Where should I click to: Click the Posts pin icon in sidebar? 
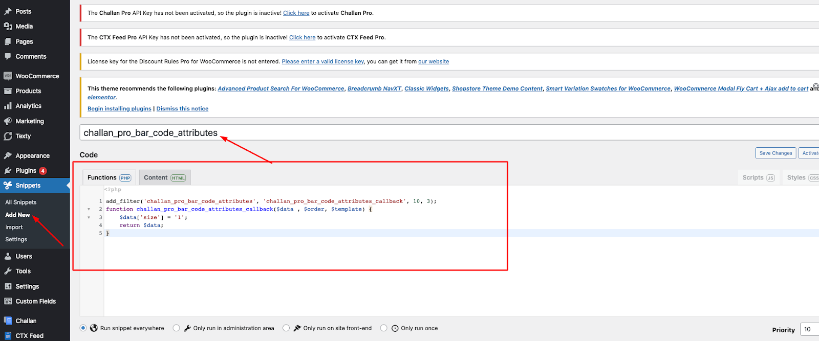pos(8,11)
